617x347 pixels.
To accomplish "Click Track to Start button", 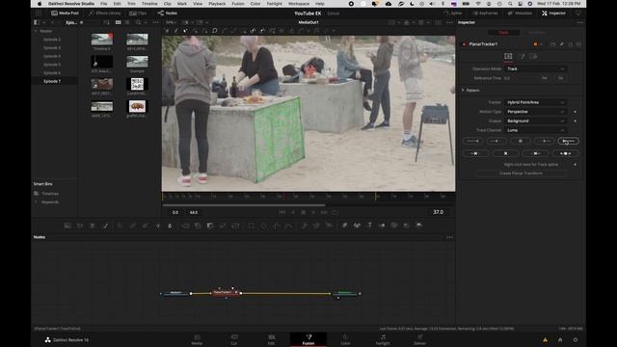I will (x=472, y=141).
